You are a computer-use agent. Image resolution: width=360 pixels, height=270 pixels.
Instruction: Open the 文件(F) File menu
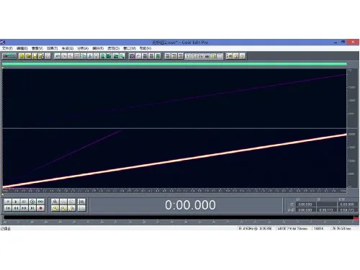(x=7, y=48)
